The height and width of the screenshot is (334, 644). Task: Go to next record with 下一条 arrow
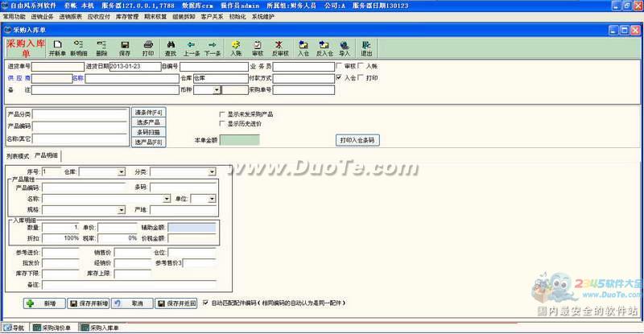212,48
